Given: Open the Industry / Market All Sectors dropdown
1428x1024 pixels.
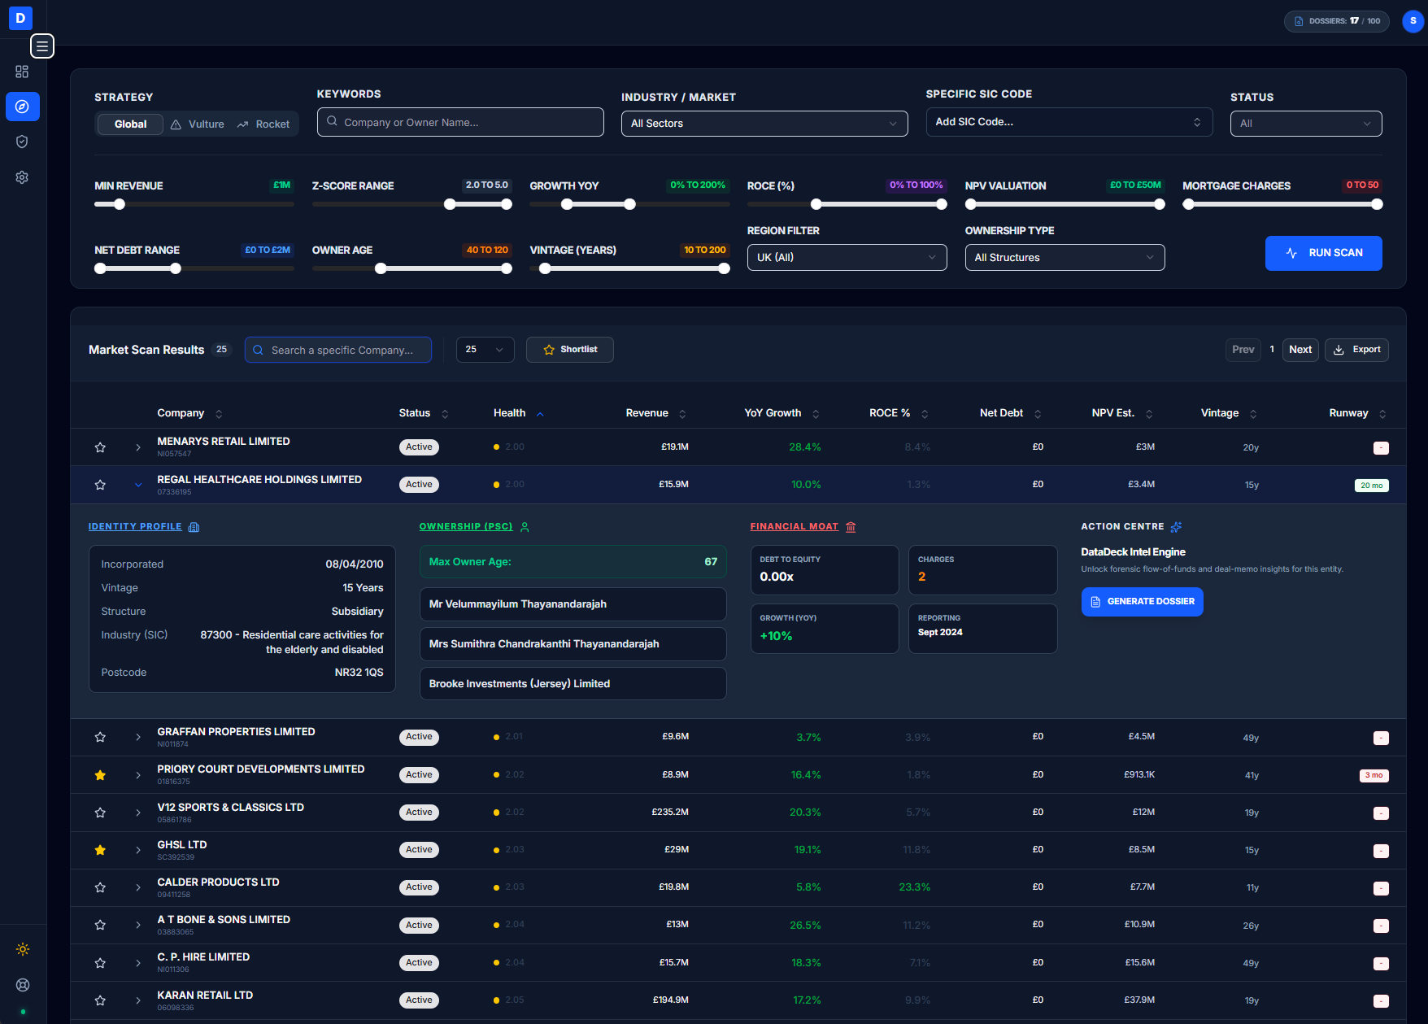Looking at the screenshot, I should [763, 123].
